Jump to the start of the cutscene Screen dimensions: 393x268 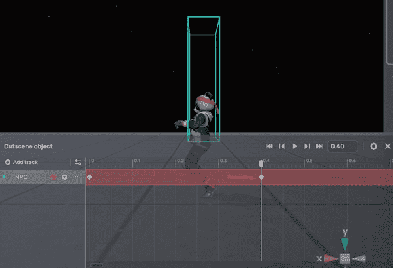(x=269, y=146)
